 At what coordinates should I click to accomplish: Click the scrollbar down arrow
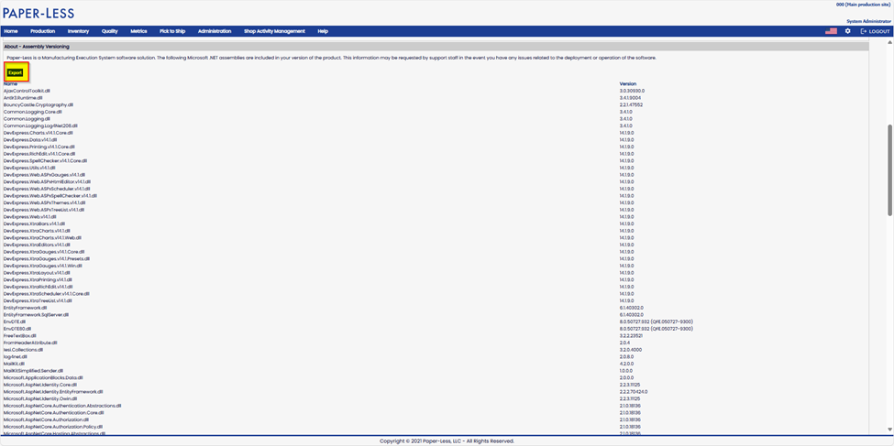(x=890, y=430)
